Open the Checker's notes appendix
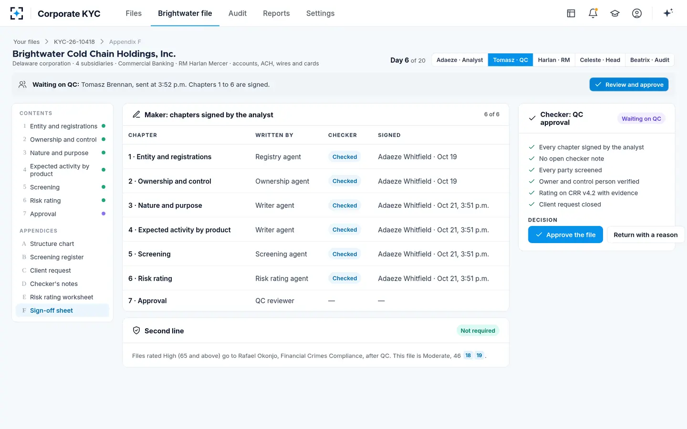The height and width of the screenshot is (429, 687). [x=62, y=284]
